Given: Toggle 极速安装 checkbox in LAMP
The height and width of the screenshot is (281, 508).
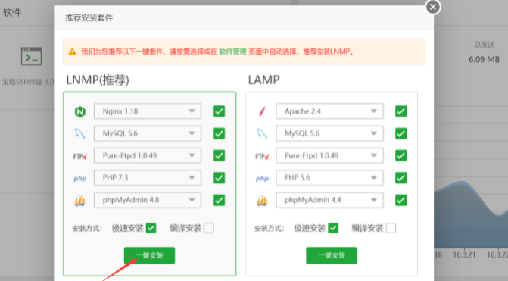Looking at the screenshot, I should pos(333,228).
